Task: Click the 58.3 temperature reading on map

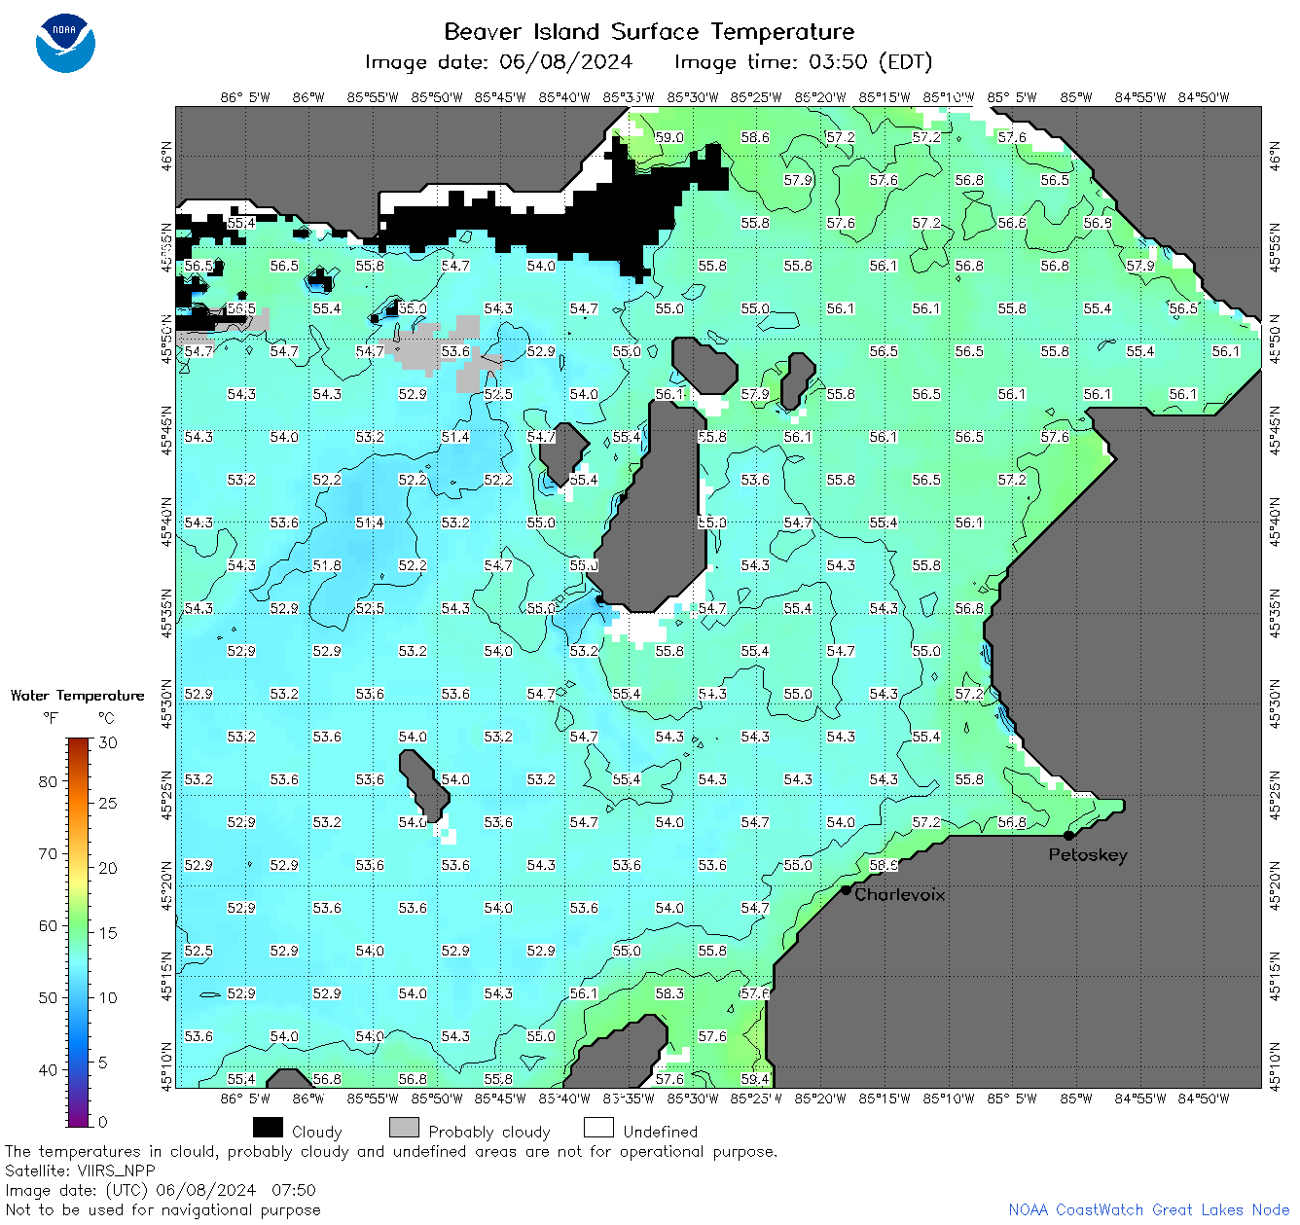Action: click(x=669, y=993)
